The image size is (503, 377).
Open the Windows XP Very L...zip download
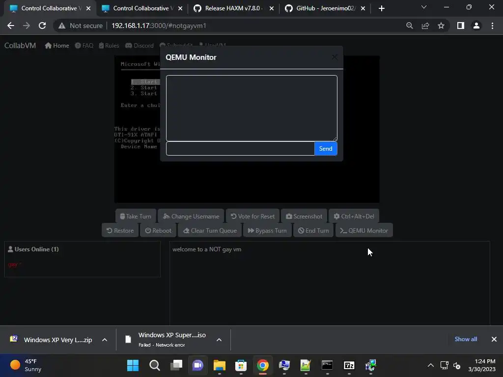coord(51,340)
